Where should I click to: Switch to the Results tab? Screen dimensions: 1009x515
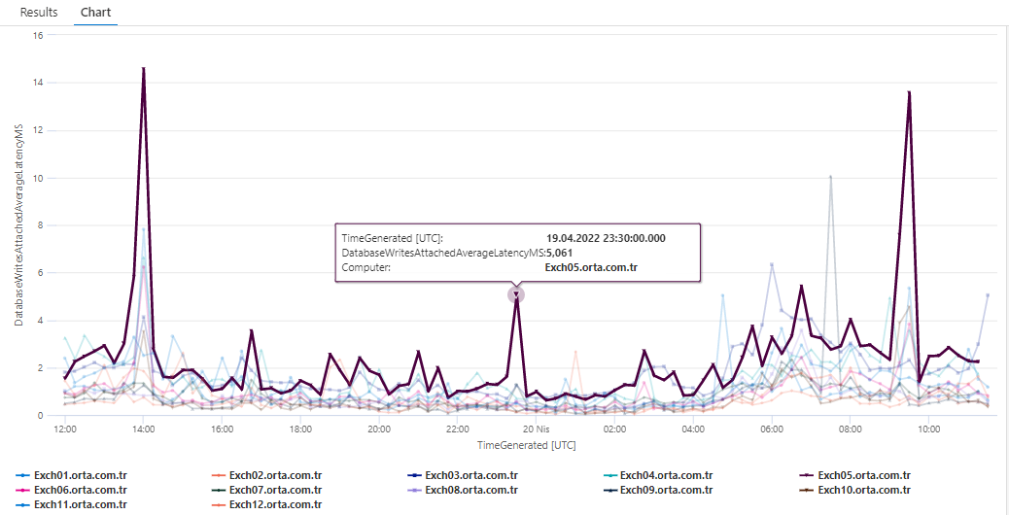click(39, 13)
